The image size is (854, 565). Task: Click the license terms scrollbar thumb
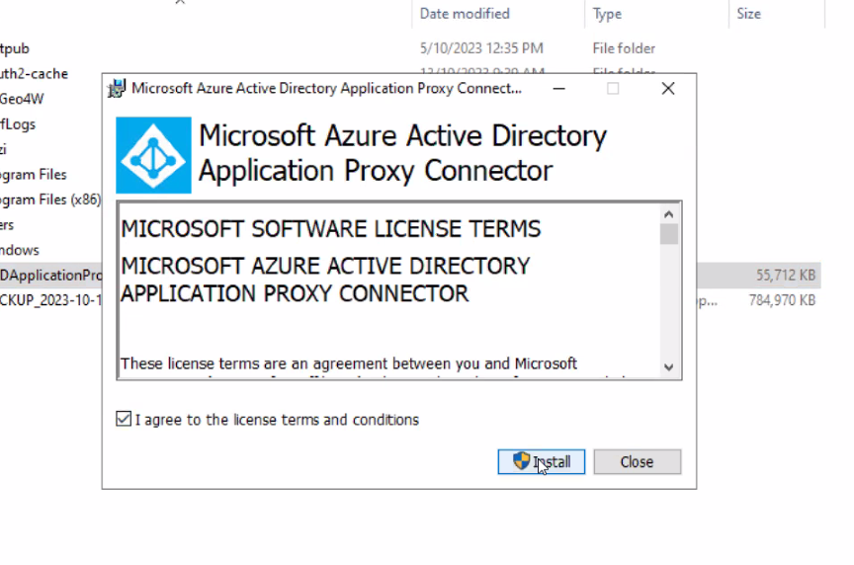pyautogui.click(x=669, y=234)
